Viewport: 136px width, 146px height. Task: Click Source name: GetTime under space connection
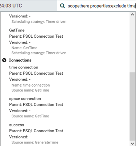click(x=30, y=116)
